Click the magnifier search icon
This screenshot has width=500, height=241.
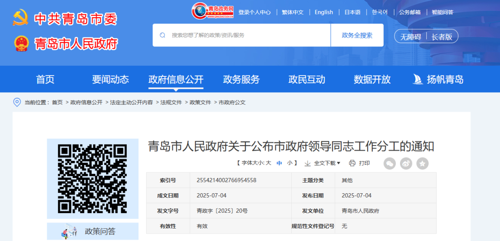[162, 35]
